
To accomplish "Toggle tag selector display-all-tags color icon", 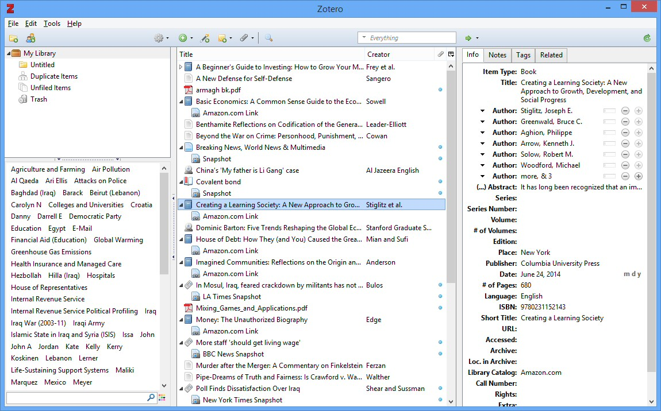I will click(162, 398).
